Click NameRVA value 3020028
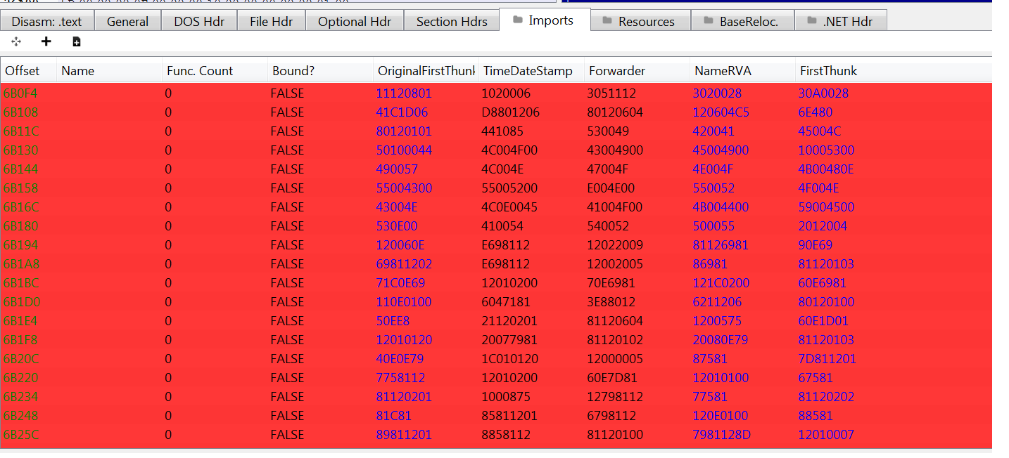 717,93
